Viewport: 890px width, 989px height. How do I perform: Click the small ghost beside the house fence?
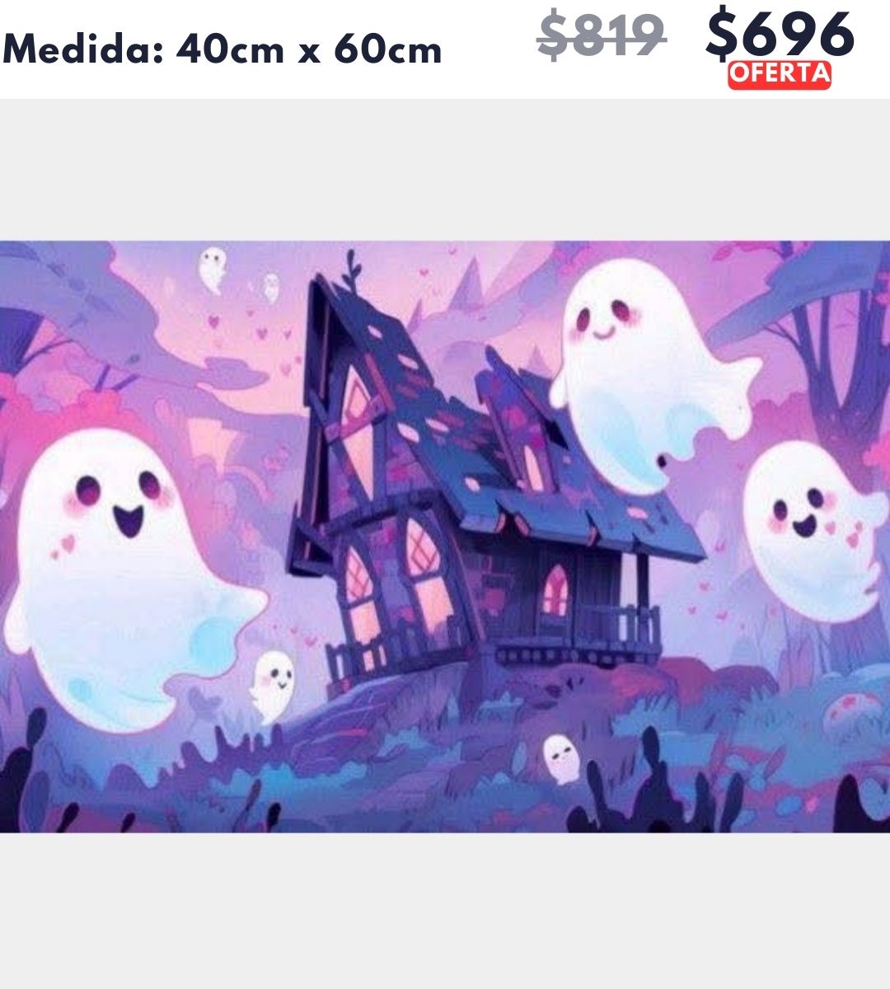coord(273,686)
